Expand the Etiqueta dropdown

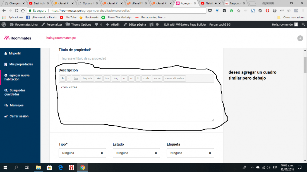190,153
